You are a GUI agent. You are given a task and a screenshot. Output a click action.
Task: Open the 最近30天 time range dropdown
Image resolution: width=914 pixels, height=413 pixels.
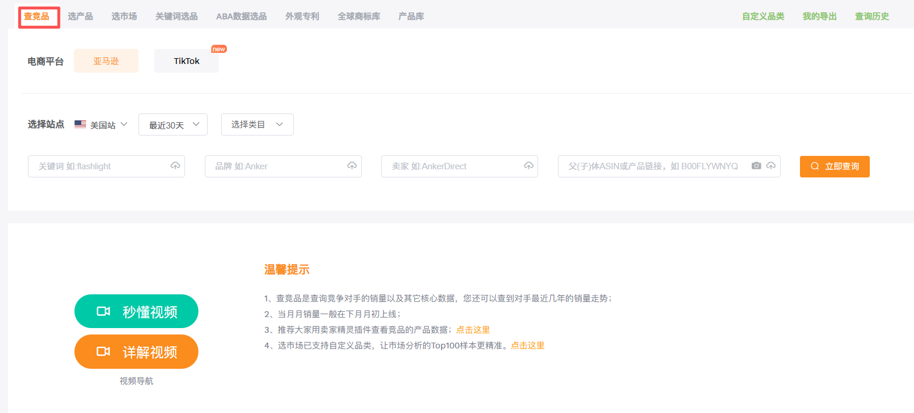coord(173,124)
